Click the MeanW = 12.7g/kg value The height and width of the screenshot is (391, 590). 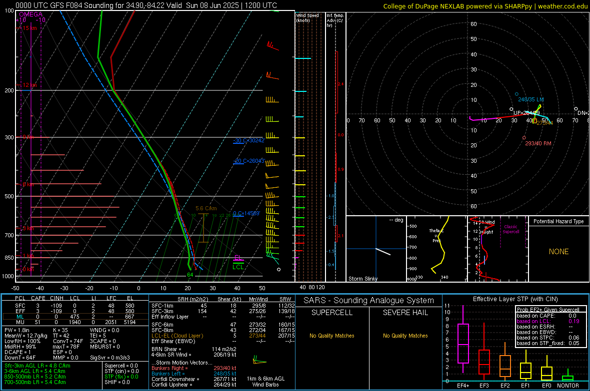(26, 336)
